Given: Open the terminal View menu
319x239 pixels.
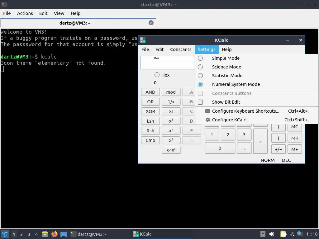Looking at the screenshot, I should [x=59, y=13].
